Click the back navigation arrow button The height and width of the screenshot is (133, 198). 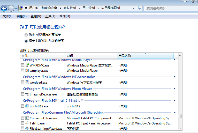coord(4,8)
